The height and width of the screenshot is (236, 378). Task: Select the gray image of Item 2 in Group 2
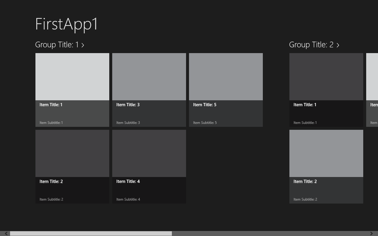tap(326, 153)
